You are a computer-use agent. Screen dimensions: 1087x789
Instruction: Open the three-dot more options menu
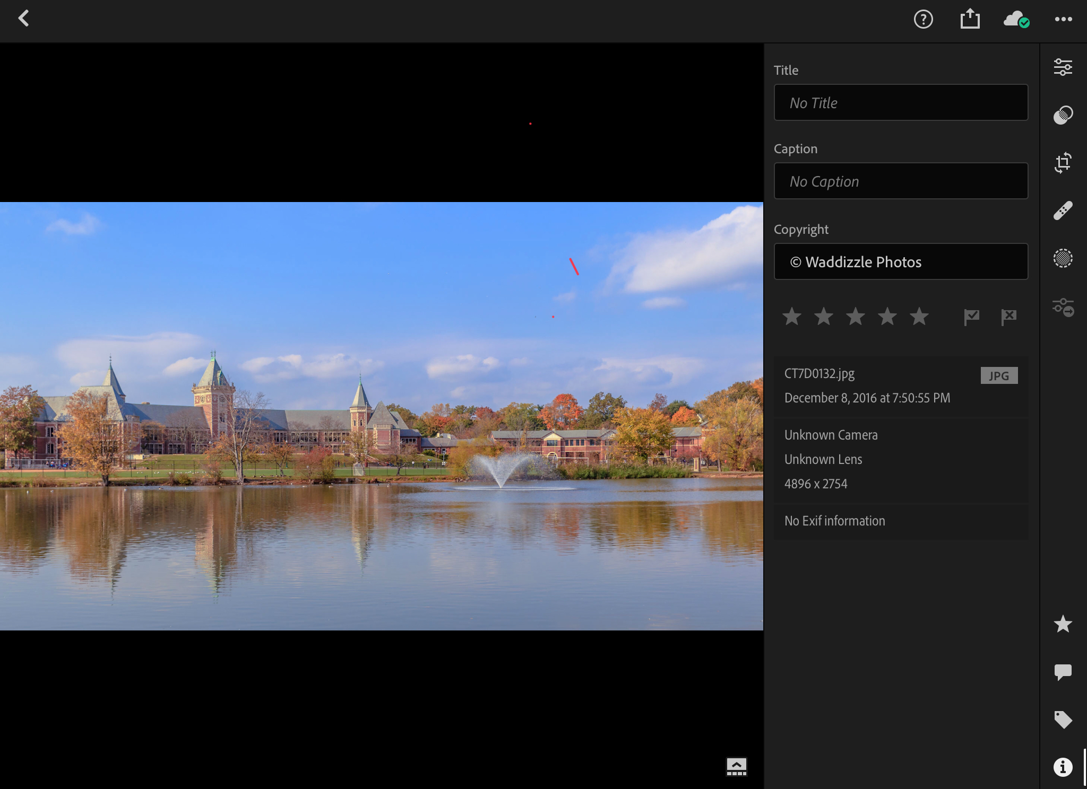coord(1063,19)
